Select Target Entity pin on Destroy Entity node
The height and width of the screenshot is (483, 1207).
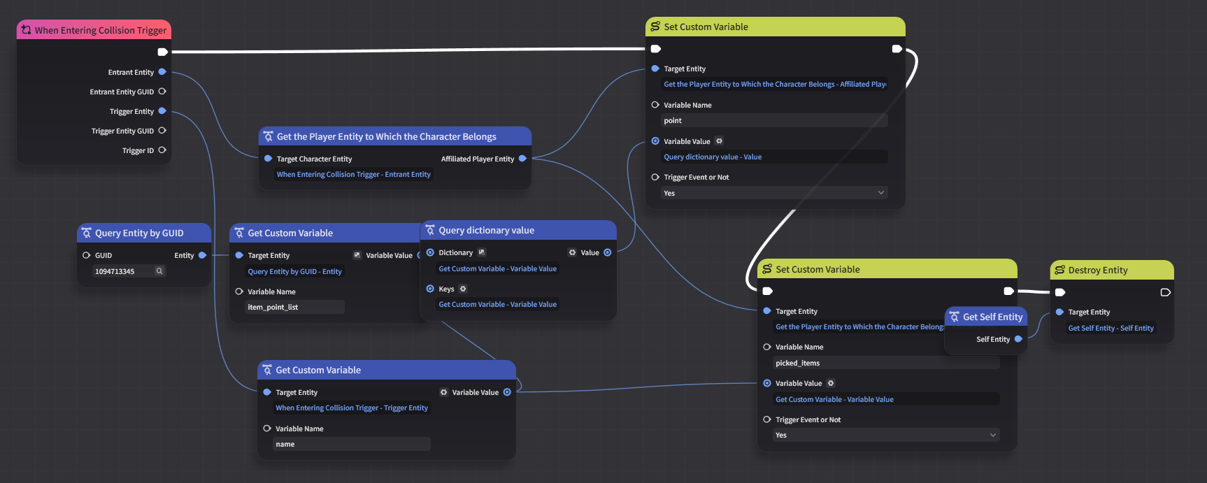click(x=1059, y=312)
